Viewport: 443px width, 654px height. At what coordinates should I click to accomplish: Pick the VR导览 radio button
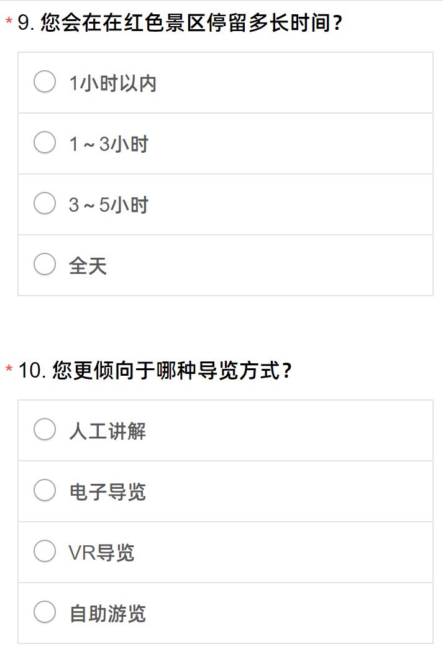45,552
